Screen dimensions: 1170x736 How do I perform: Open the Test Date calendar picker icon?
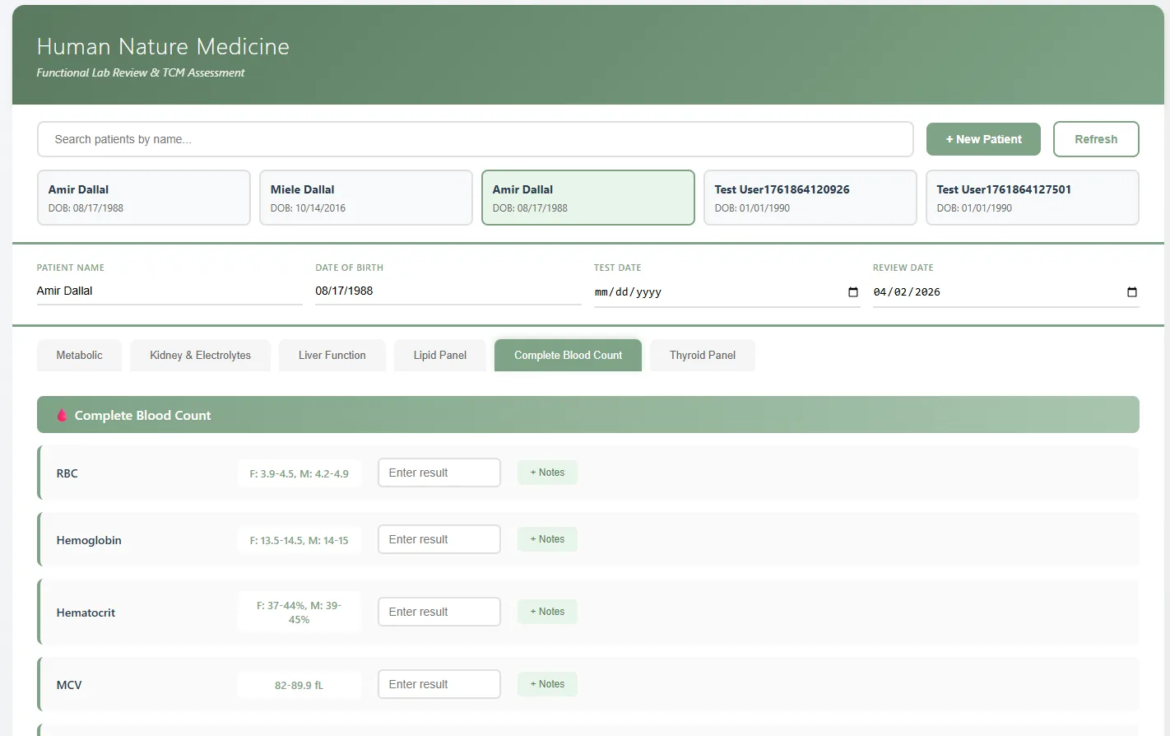pyautogui.click(x=852, y=292)
